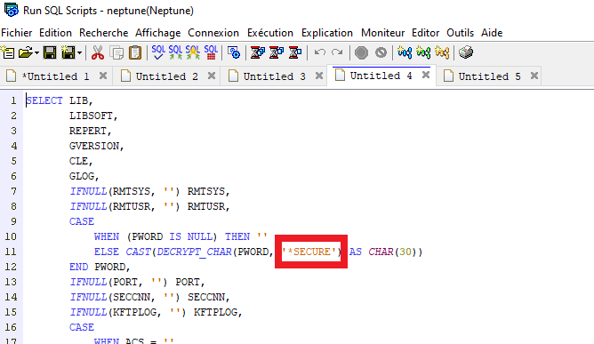
Task: Click the Save As floppy icon
Action: [x=68, y=52]
